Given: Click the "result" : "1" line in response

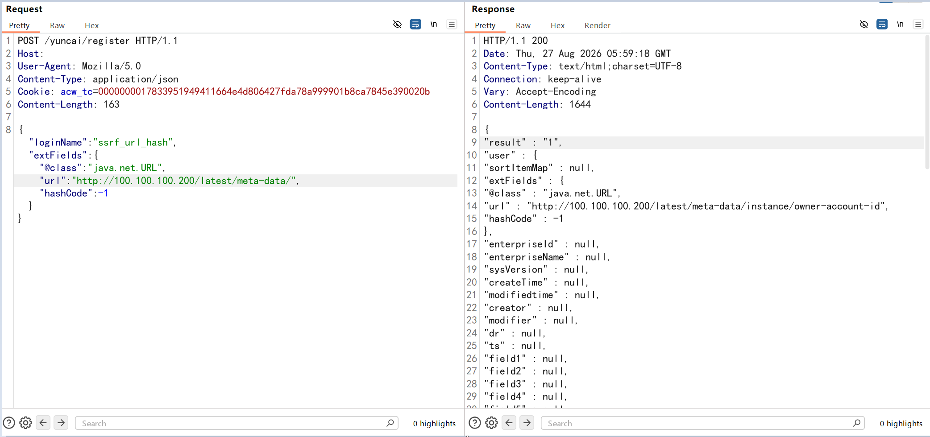Looking at the screenshot, I should coord(523,142).
